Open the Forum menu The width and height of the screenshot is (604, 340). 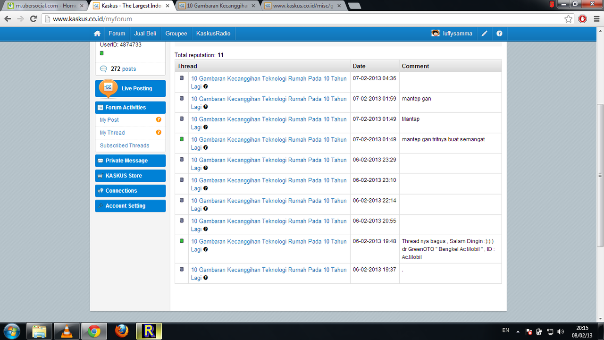click(x=117, y=34)
